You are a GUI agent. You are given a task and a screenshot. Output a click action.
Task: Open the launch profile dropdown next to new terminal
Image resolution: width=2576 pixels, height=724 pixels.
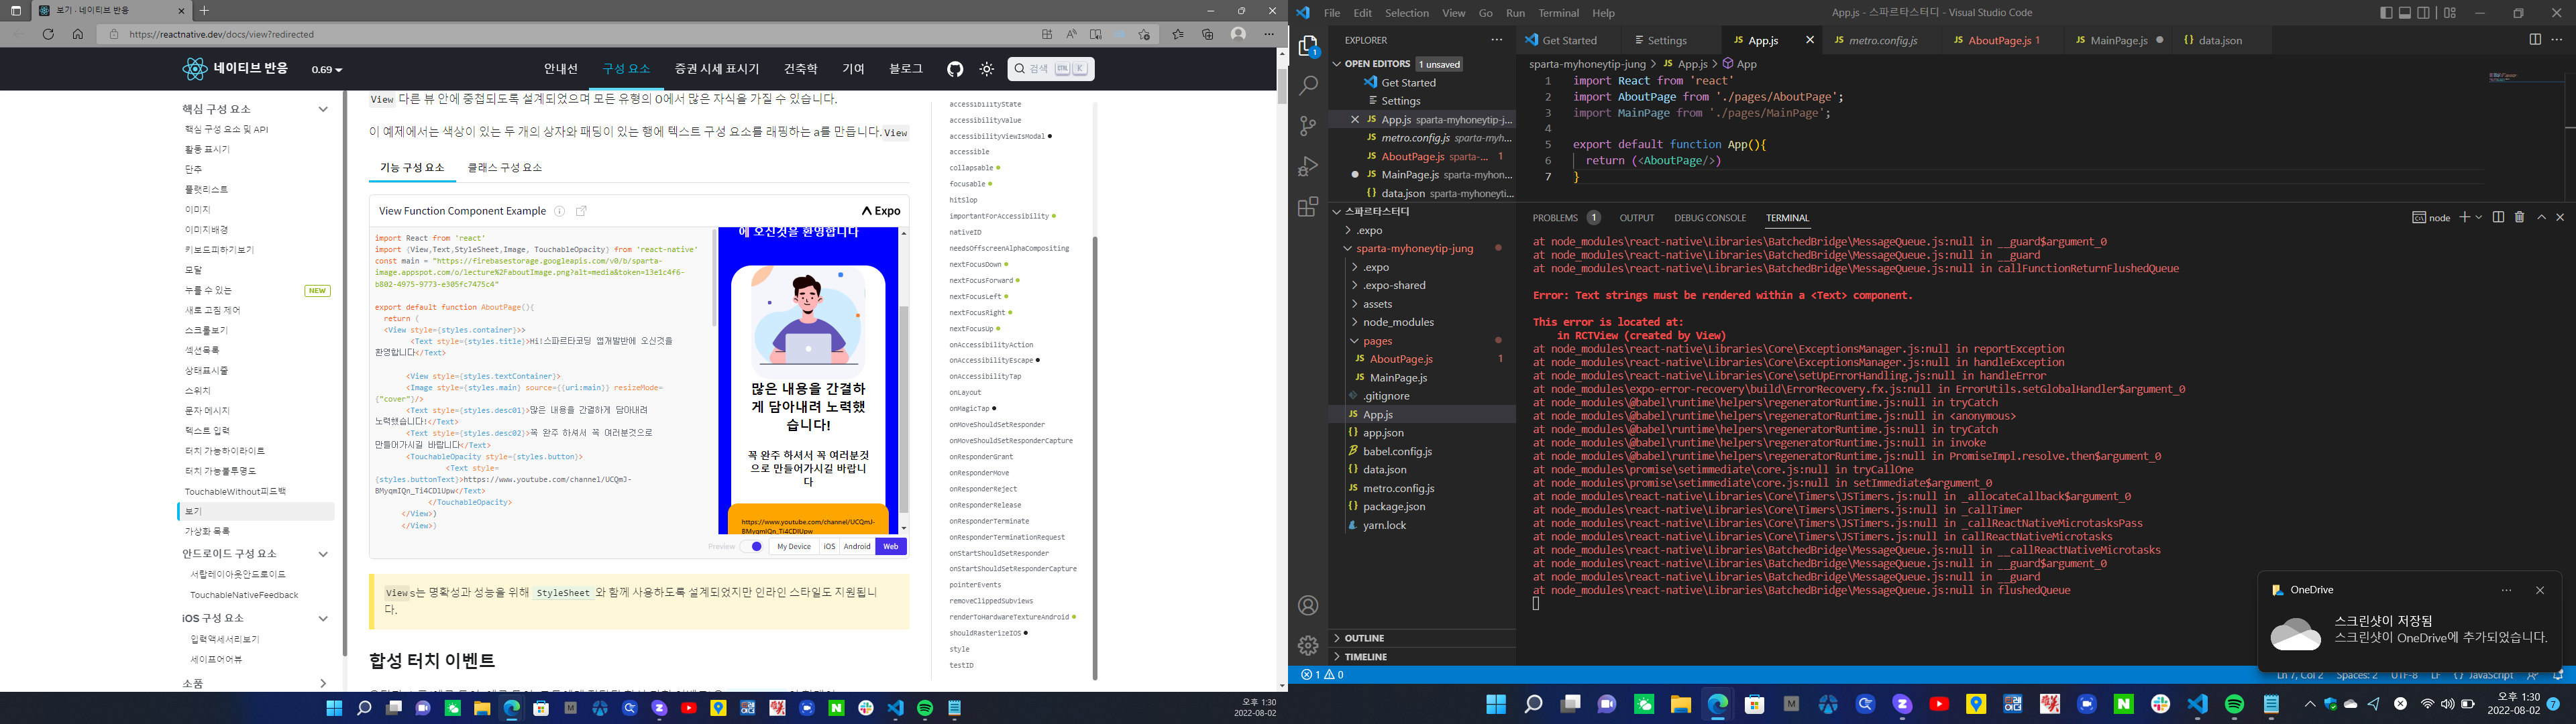point(2479,217)
